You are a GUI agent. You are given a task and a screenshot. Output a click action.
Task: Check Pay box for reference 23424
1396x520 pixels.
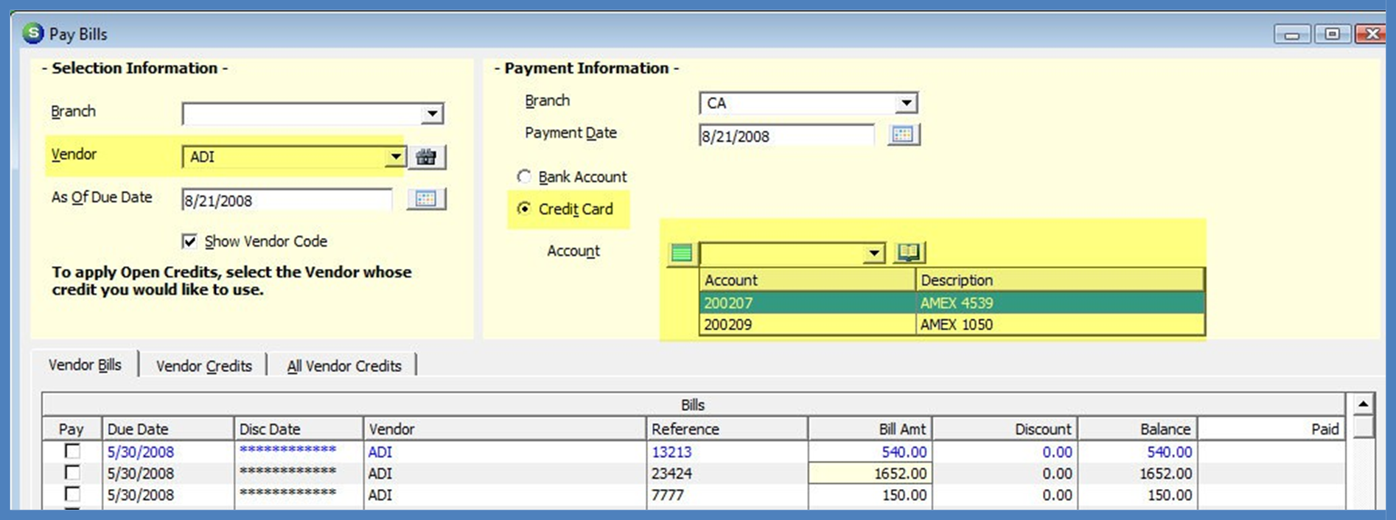tap(72, 472)
